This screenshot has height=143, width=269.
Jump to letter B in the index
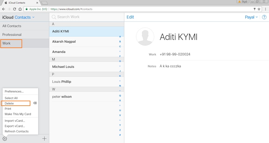pos(120,41)
